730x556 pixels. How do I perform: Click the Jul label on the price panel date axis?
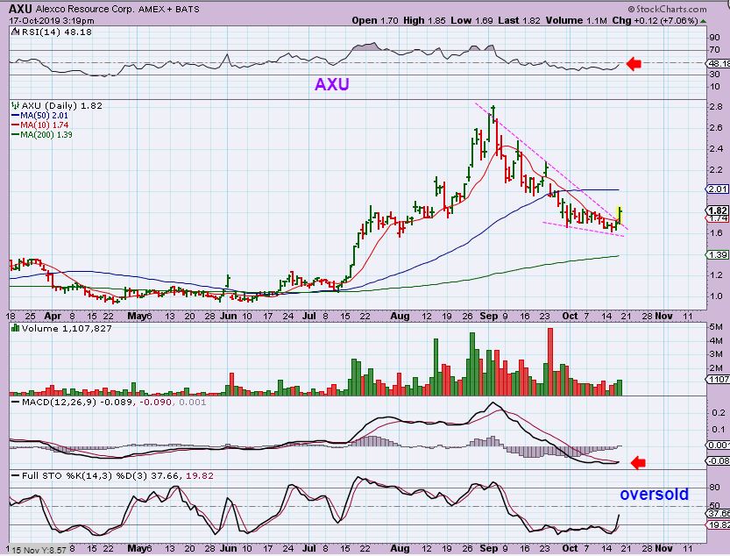tap(308, 316)
